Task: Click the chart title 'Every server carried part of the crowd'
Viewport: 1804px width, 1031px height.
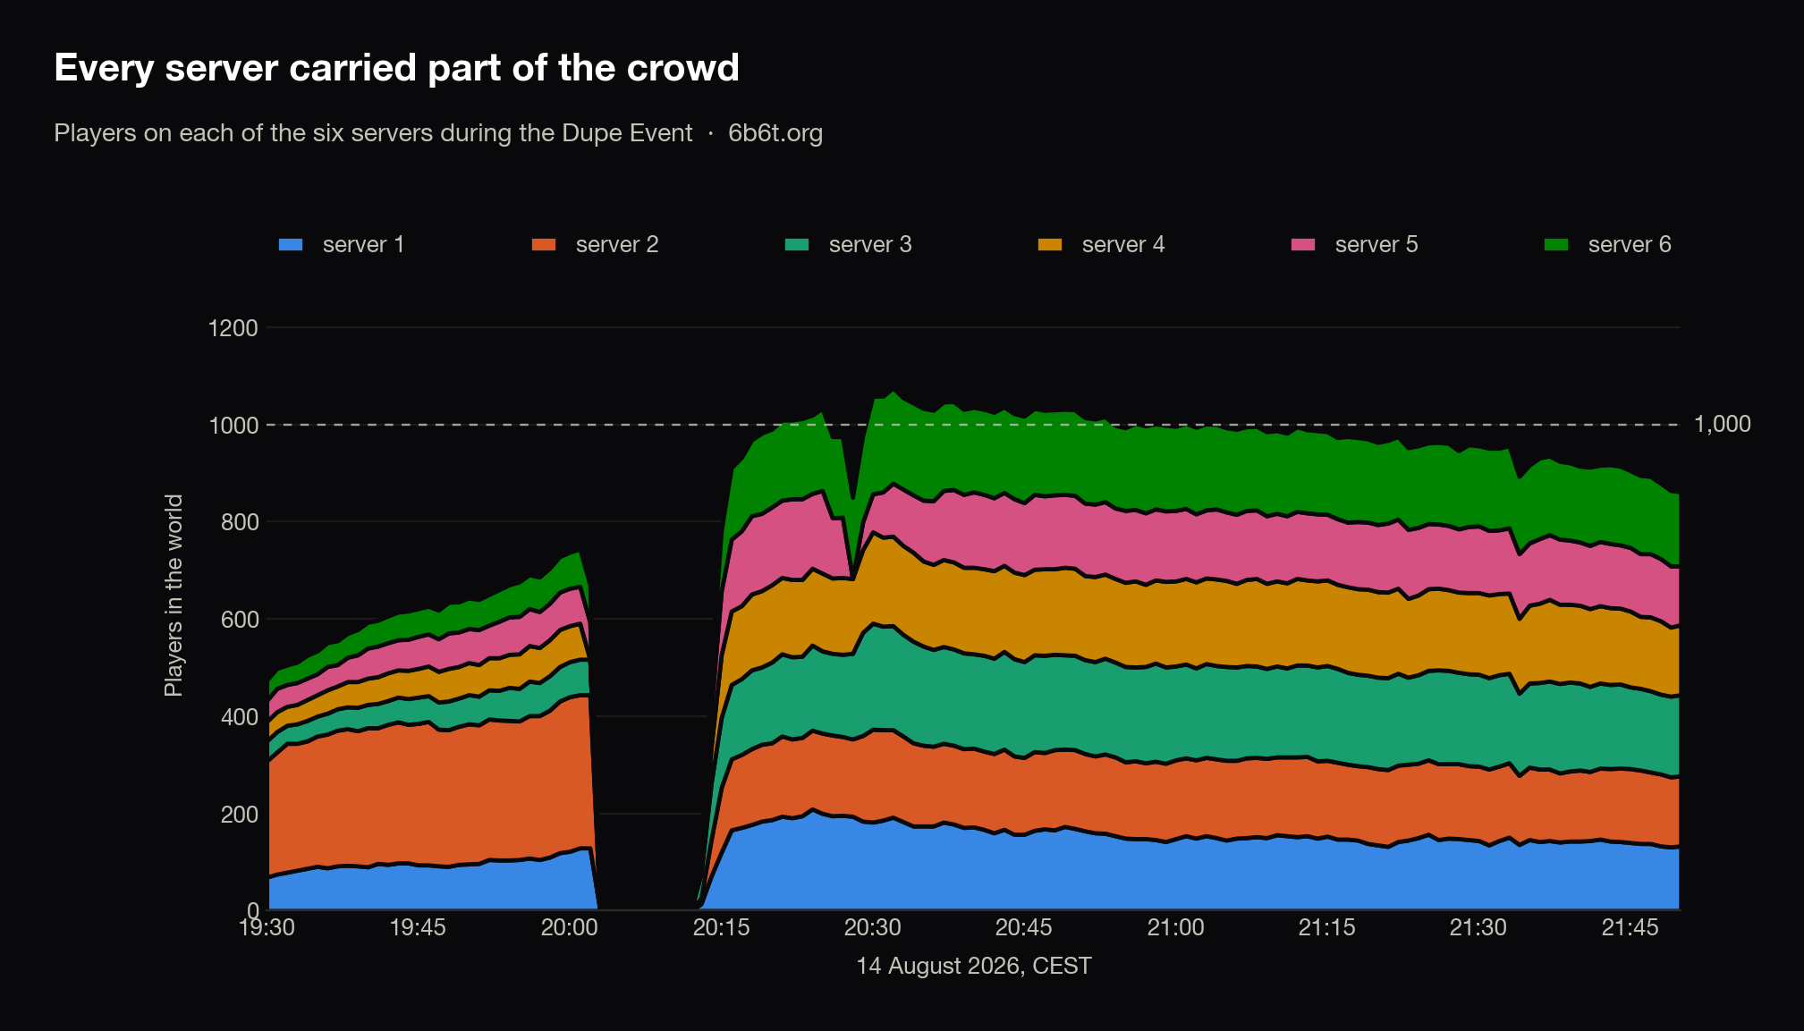Action: [396, 68]
